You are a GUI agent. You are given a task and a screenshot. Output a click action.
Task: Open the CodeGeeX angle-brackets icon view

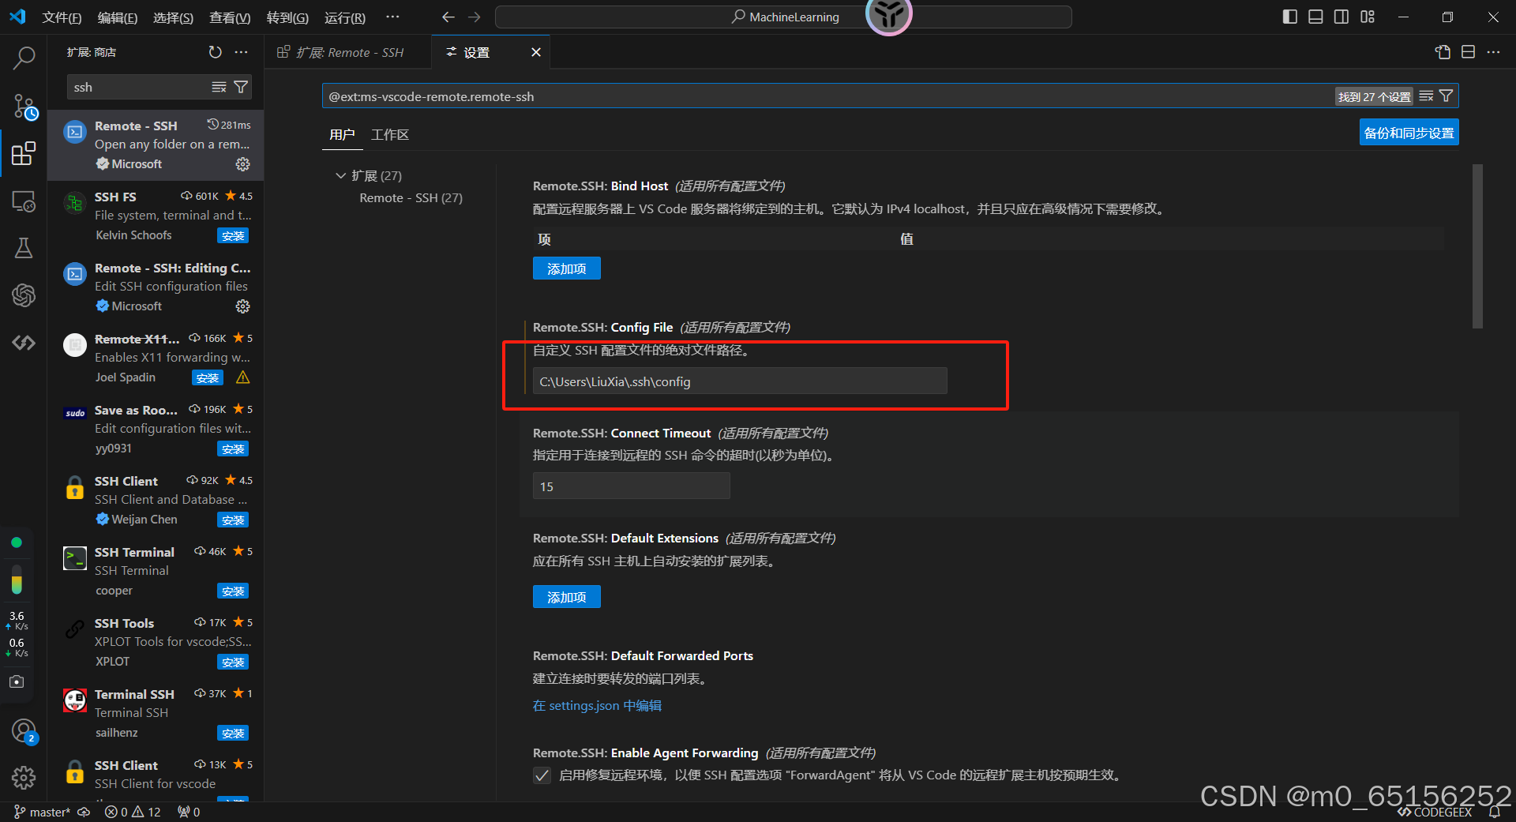pos(24,343)
